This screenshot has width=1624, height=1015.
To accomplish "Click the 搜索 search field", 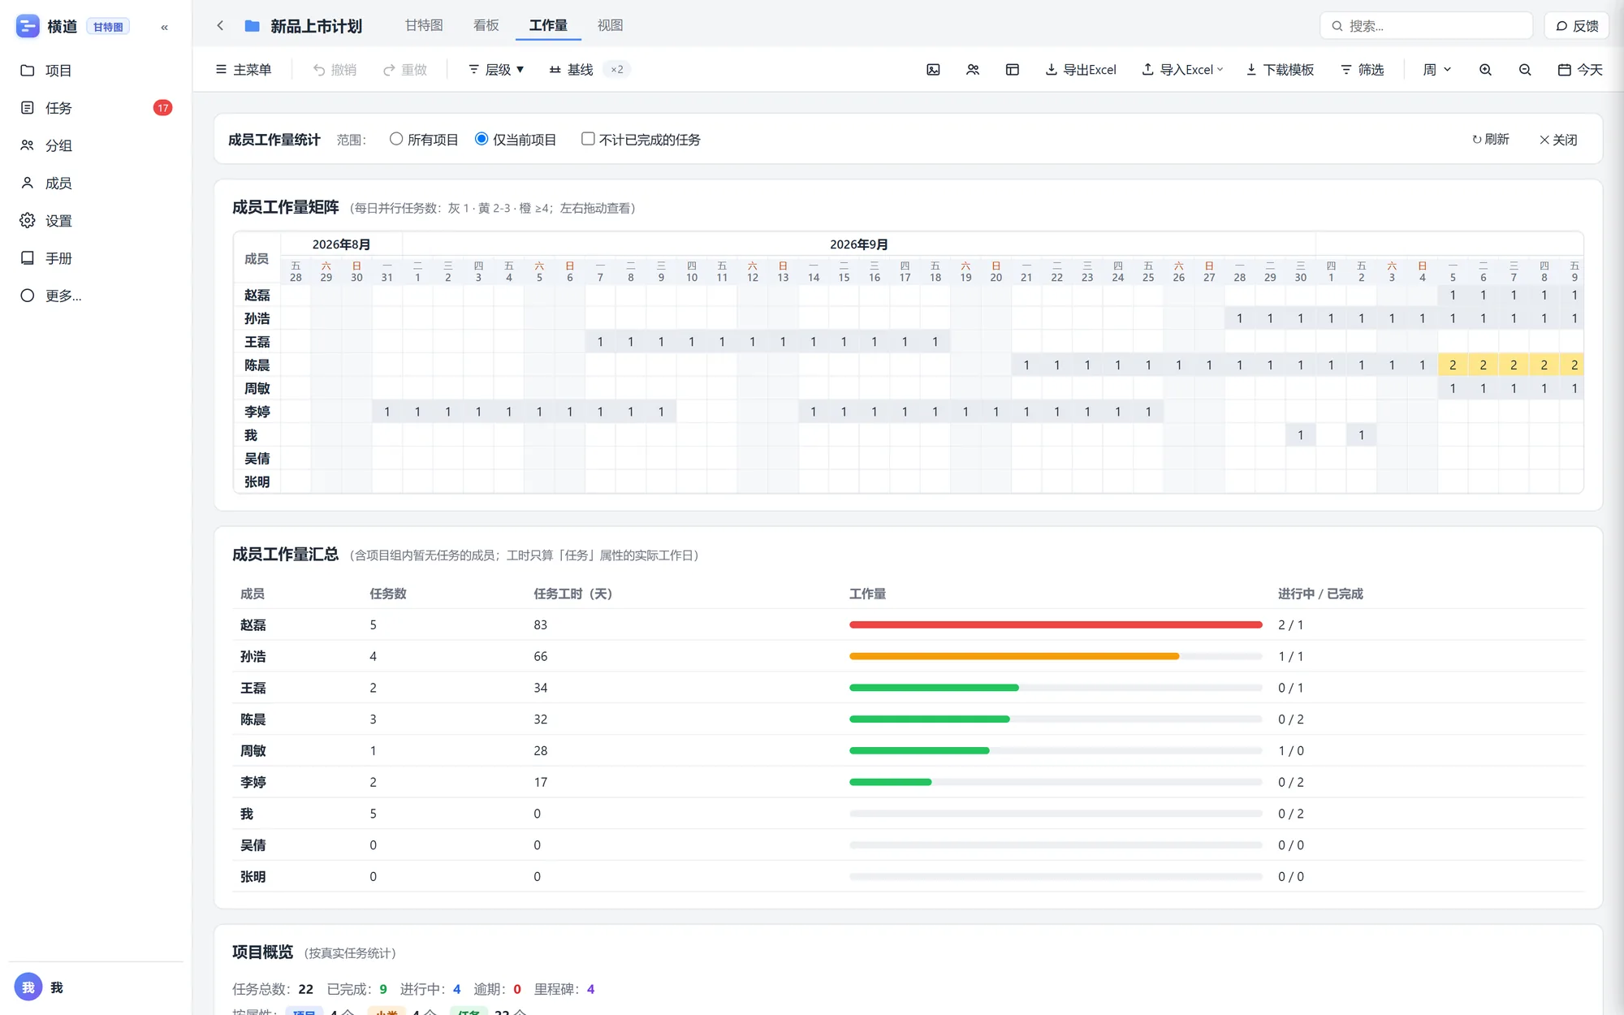I will coord(1427,26).
